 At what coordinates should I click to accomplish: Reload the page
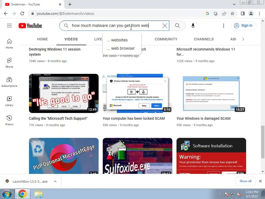[x=22, y=13]
